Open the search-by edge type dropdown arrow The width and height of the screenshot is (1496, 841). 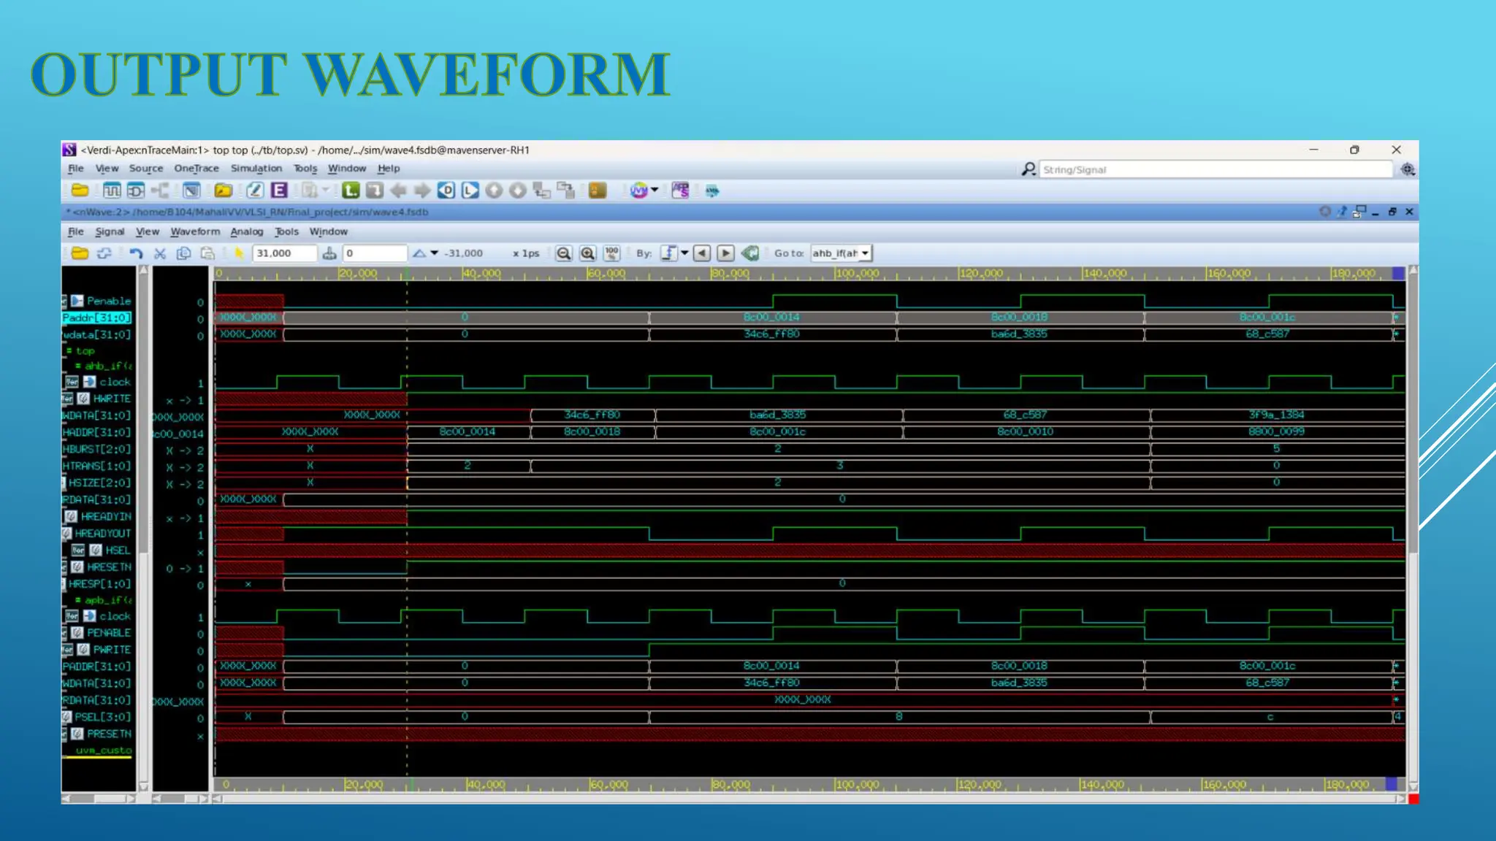tap(684, 253)
